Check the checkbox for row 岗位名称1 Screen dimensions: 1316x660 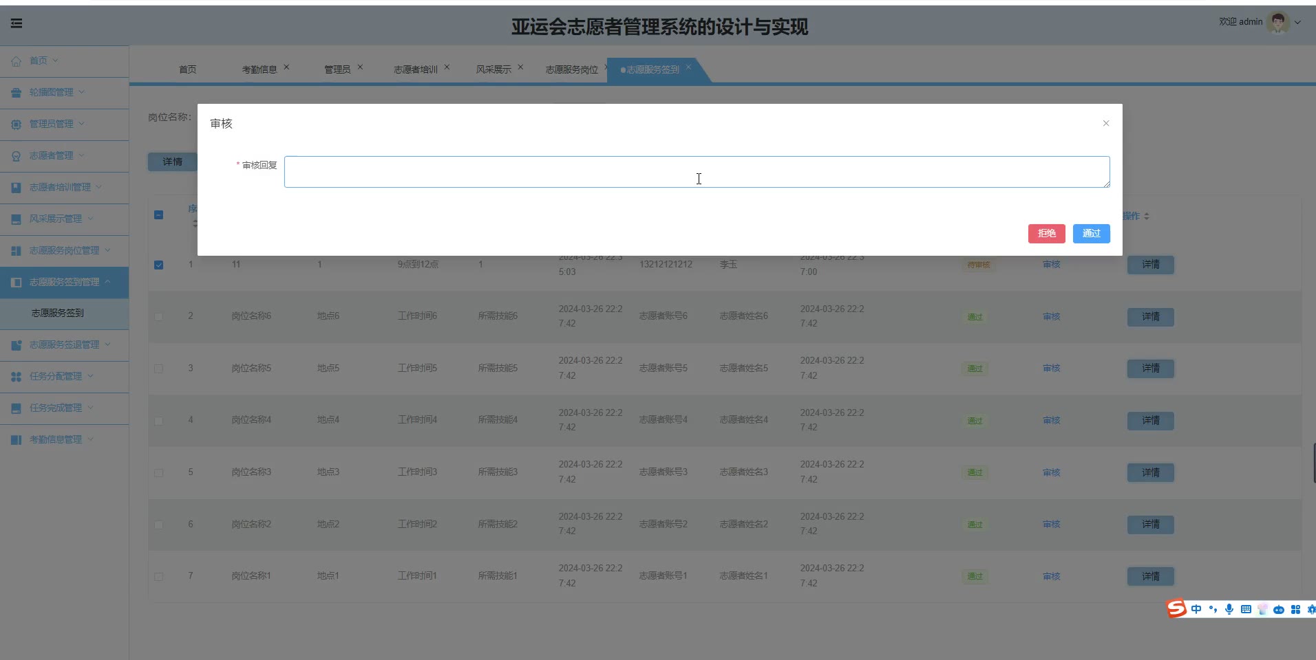pos(159,577)
